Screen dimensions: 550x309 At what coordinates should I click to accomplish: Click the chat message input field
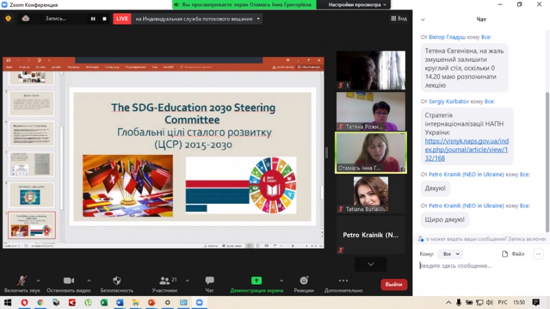click(481, 266)
